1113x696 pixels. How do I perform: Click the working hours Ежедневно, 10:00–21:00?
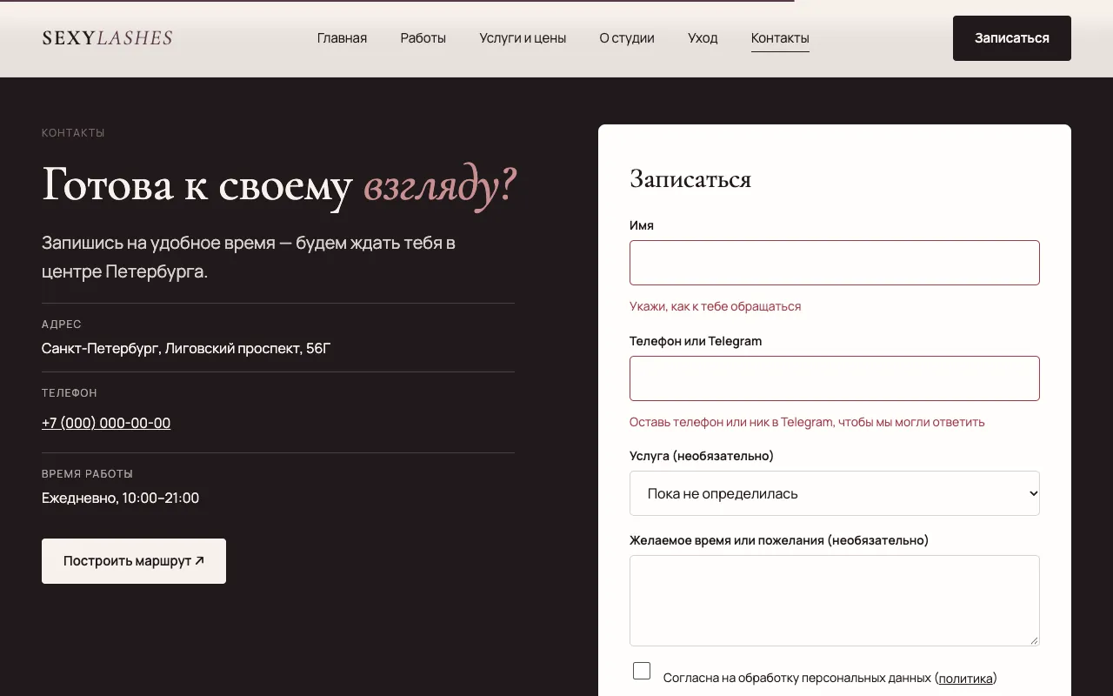click(120, 499)
